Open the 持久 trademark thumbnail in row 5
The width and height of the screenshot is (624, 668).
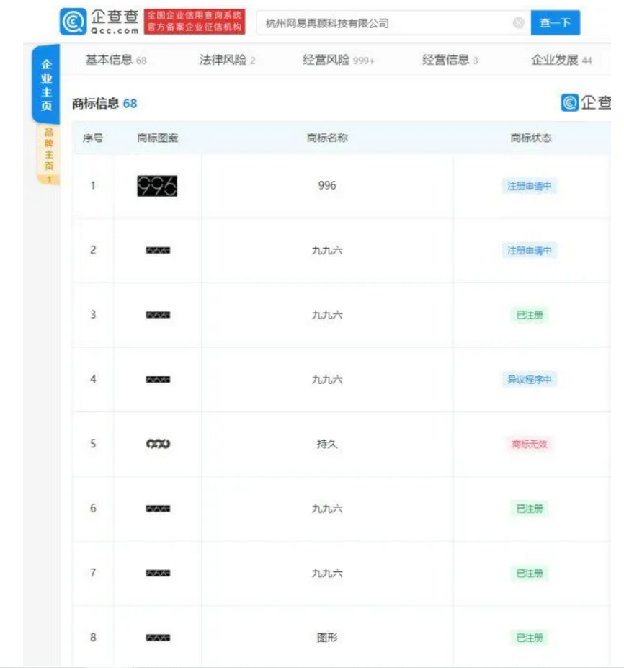point(158,444)
